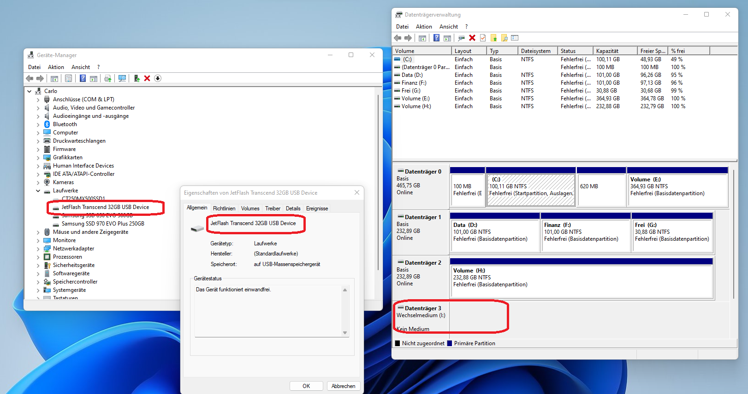The width and height of the screenshot is (748, 394).
Task: Collapse Laufwerke node chevron
Action: 38,191
